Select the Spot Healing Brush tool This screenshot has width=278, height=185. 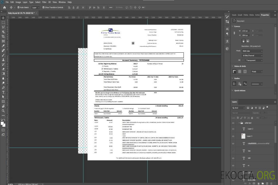(3, 50)
